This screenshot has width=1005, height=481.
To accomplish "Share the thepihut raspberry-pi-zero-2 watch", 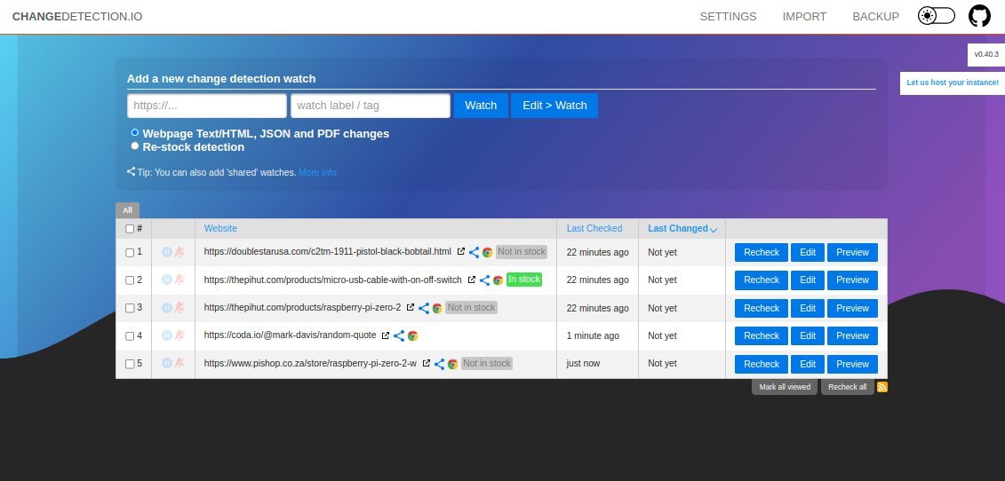I will point(424,308).
